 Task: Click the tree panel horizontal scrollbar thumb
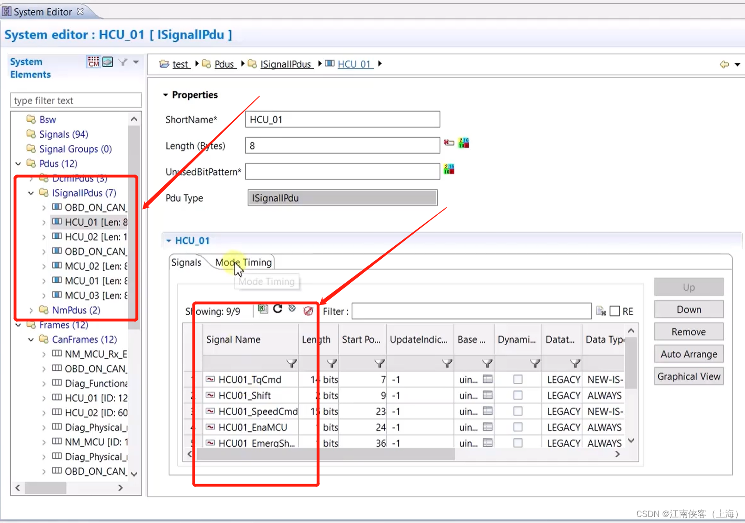click(45, 488)
